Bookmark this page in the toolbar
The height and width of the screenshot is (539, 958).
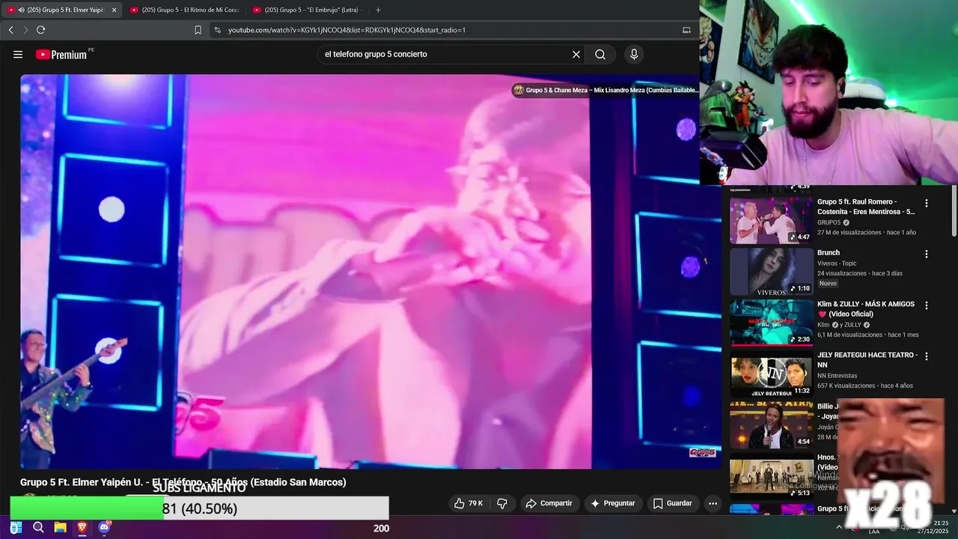pos(198,30)
